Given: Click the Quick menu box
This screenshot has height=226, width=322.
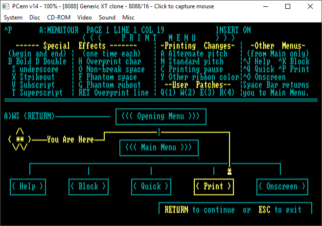Looking at the screenshot, I should [x=151, y=186].
